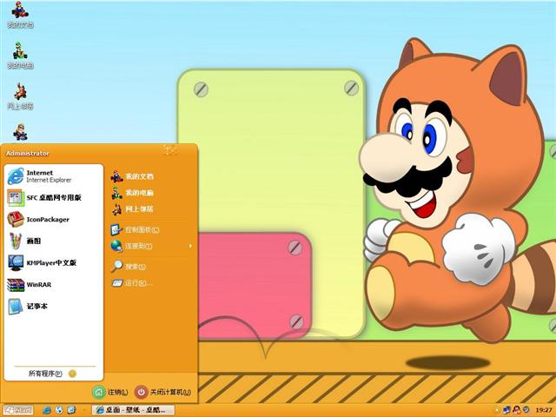556x417 pixels.
Task: Click the network monitors tray icon
Action: point(506,410)
